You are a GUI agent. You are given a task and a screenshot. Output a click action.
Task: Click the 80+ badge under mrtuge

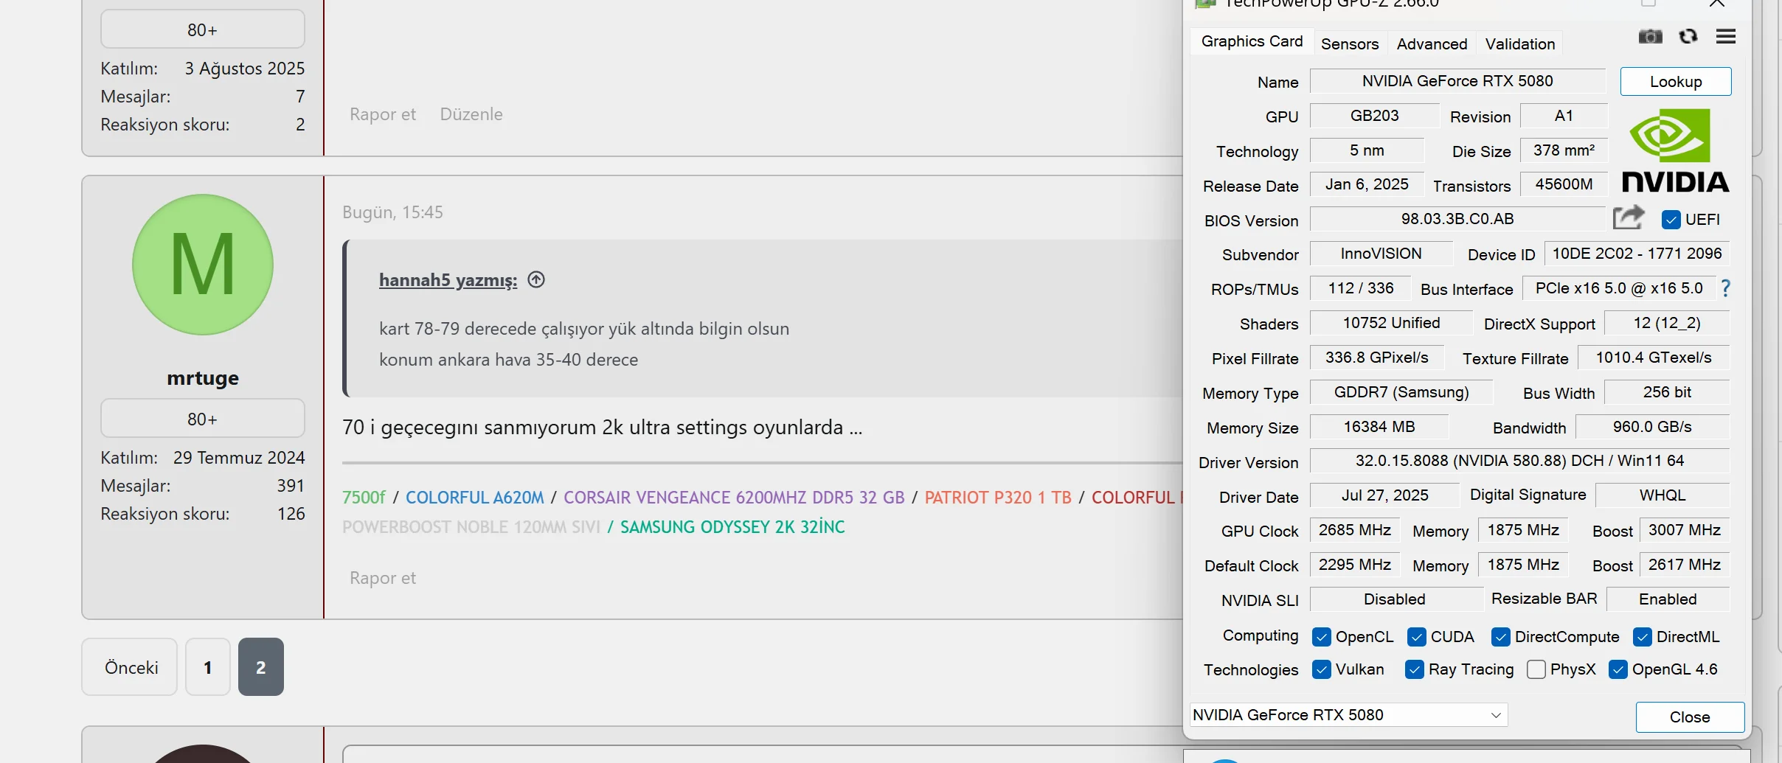(x=203, y=419)
